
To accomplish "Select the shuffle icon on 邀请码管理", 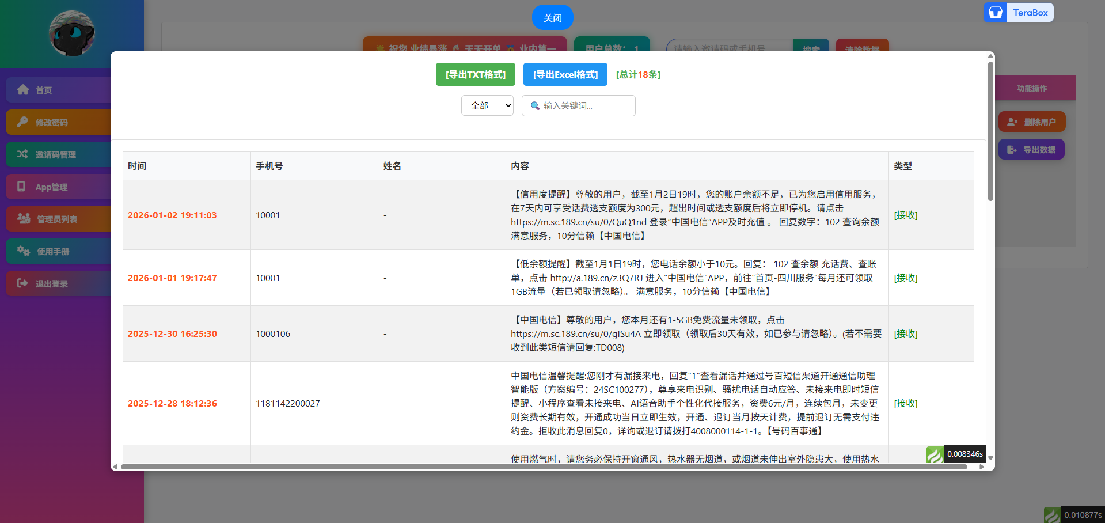I will (x=23, y=154).
